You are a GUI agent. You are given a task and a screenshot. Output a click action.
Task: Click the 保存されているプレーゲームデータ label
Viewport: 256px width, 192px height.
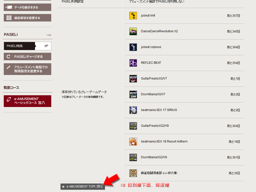84,92
